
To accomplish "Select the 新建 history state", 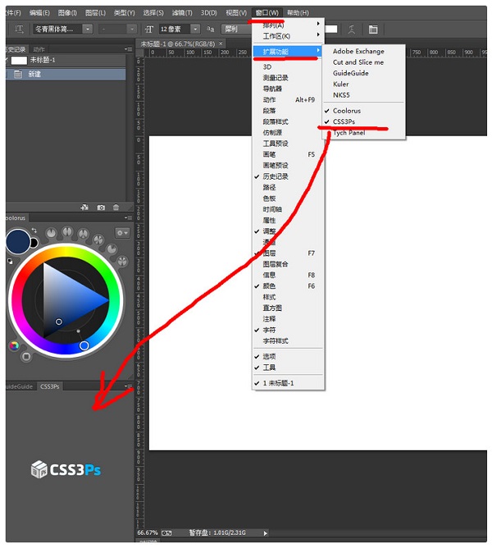I will pos(66,74).
